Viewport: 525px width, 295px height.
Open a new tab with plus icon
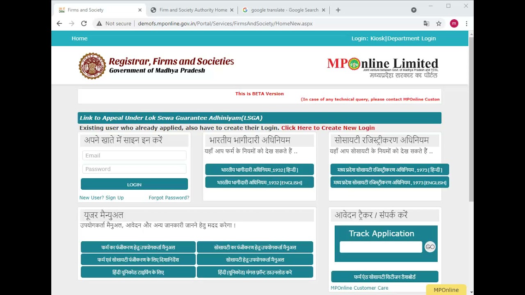(x=338, y=10)
